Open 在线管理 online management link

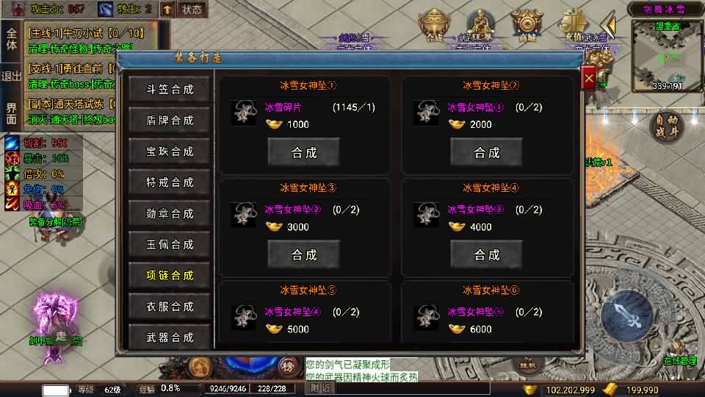(680, 360)
